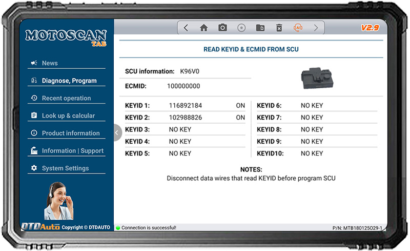Click NO KEY value for KEYID 7

[312, 118]
